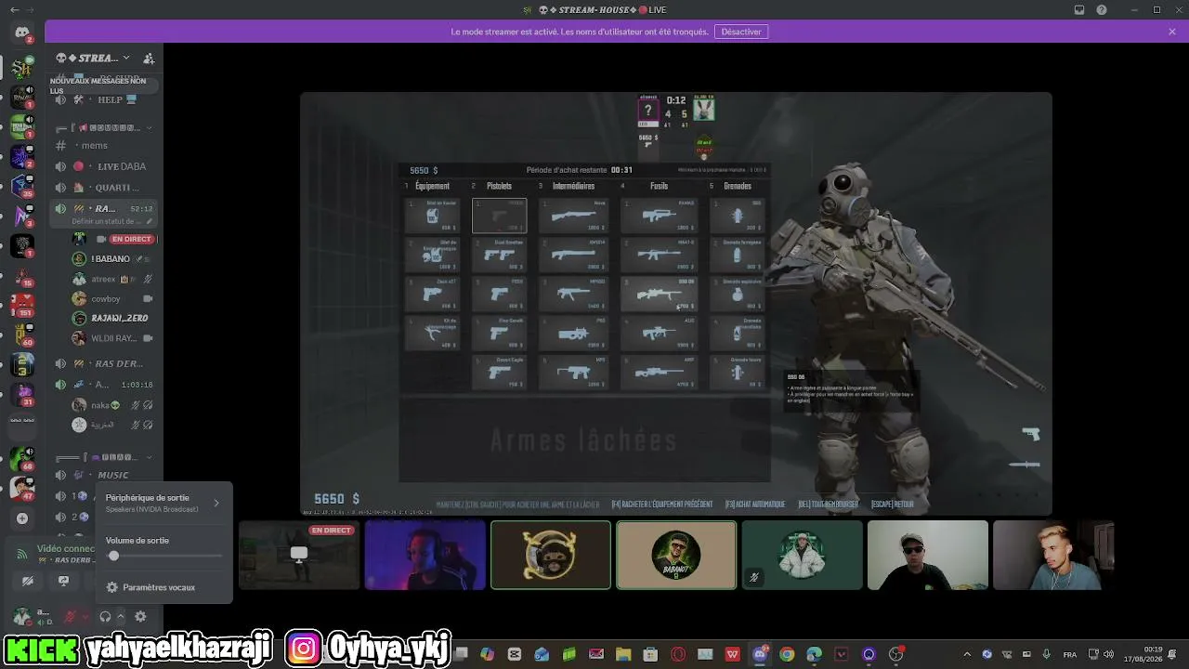Open Discord direct messages home
Screen dimensions: 1189x669
pos(22,33)
